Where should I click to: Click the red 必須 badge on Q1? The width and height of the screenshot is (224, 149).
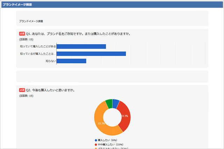[22, 34]
